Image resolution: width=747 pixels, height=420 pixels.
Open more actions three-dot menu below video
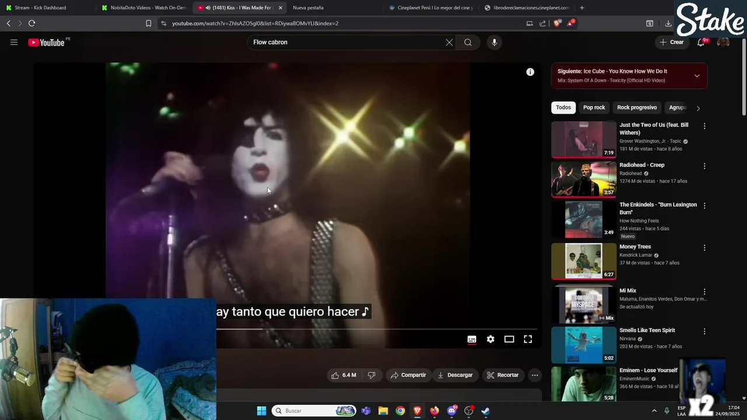(535, 375)
